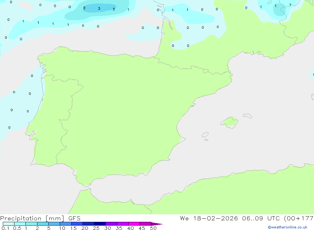Screen dimensions: 314x230
Task: Select the 5–10 mm legend color swatch
Action: 54,224
